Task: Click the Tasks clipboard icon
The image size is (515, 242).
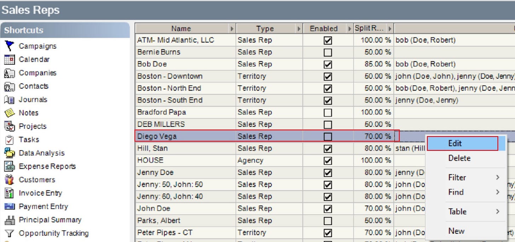Action: click(10, 140)
